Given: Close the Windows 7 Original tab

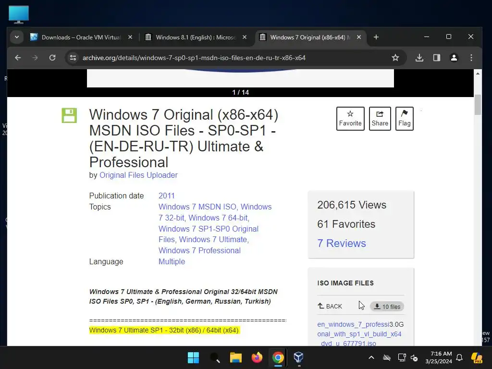Looking at the screenshot, I should pyautogui.click(x=359, y=37).
